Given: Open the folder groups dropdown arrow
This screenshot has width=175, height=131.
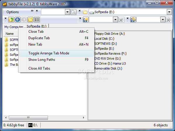Looking at the screenshot, I should pos(163,20).
